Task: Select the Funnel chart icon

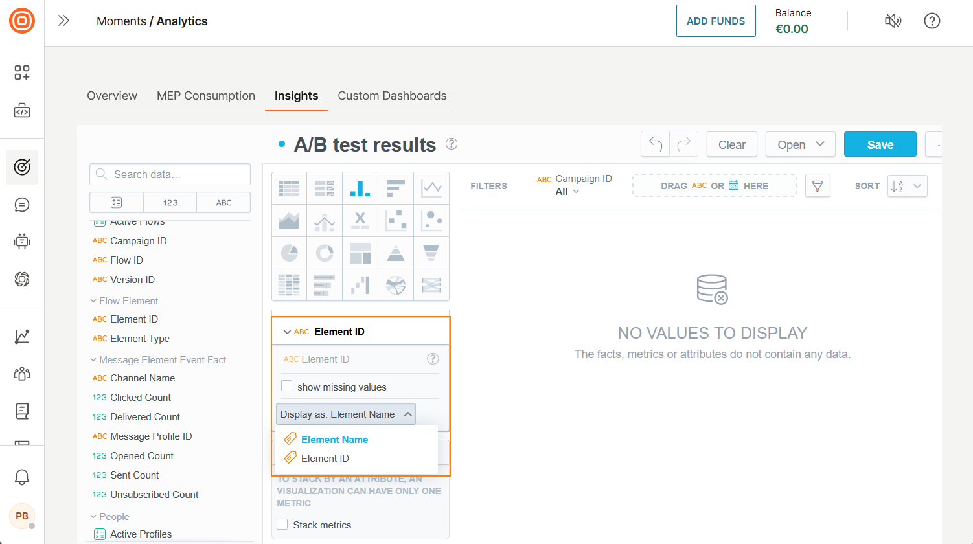Action: [431, 253]
